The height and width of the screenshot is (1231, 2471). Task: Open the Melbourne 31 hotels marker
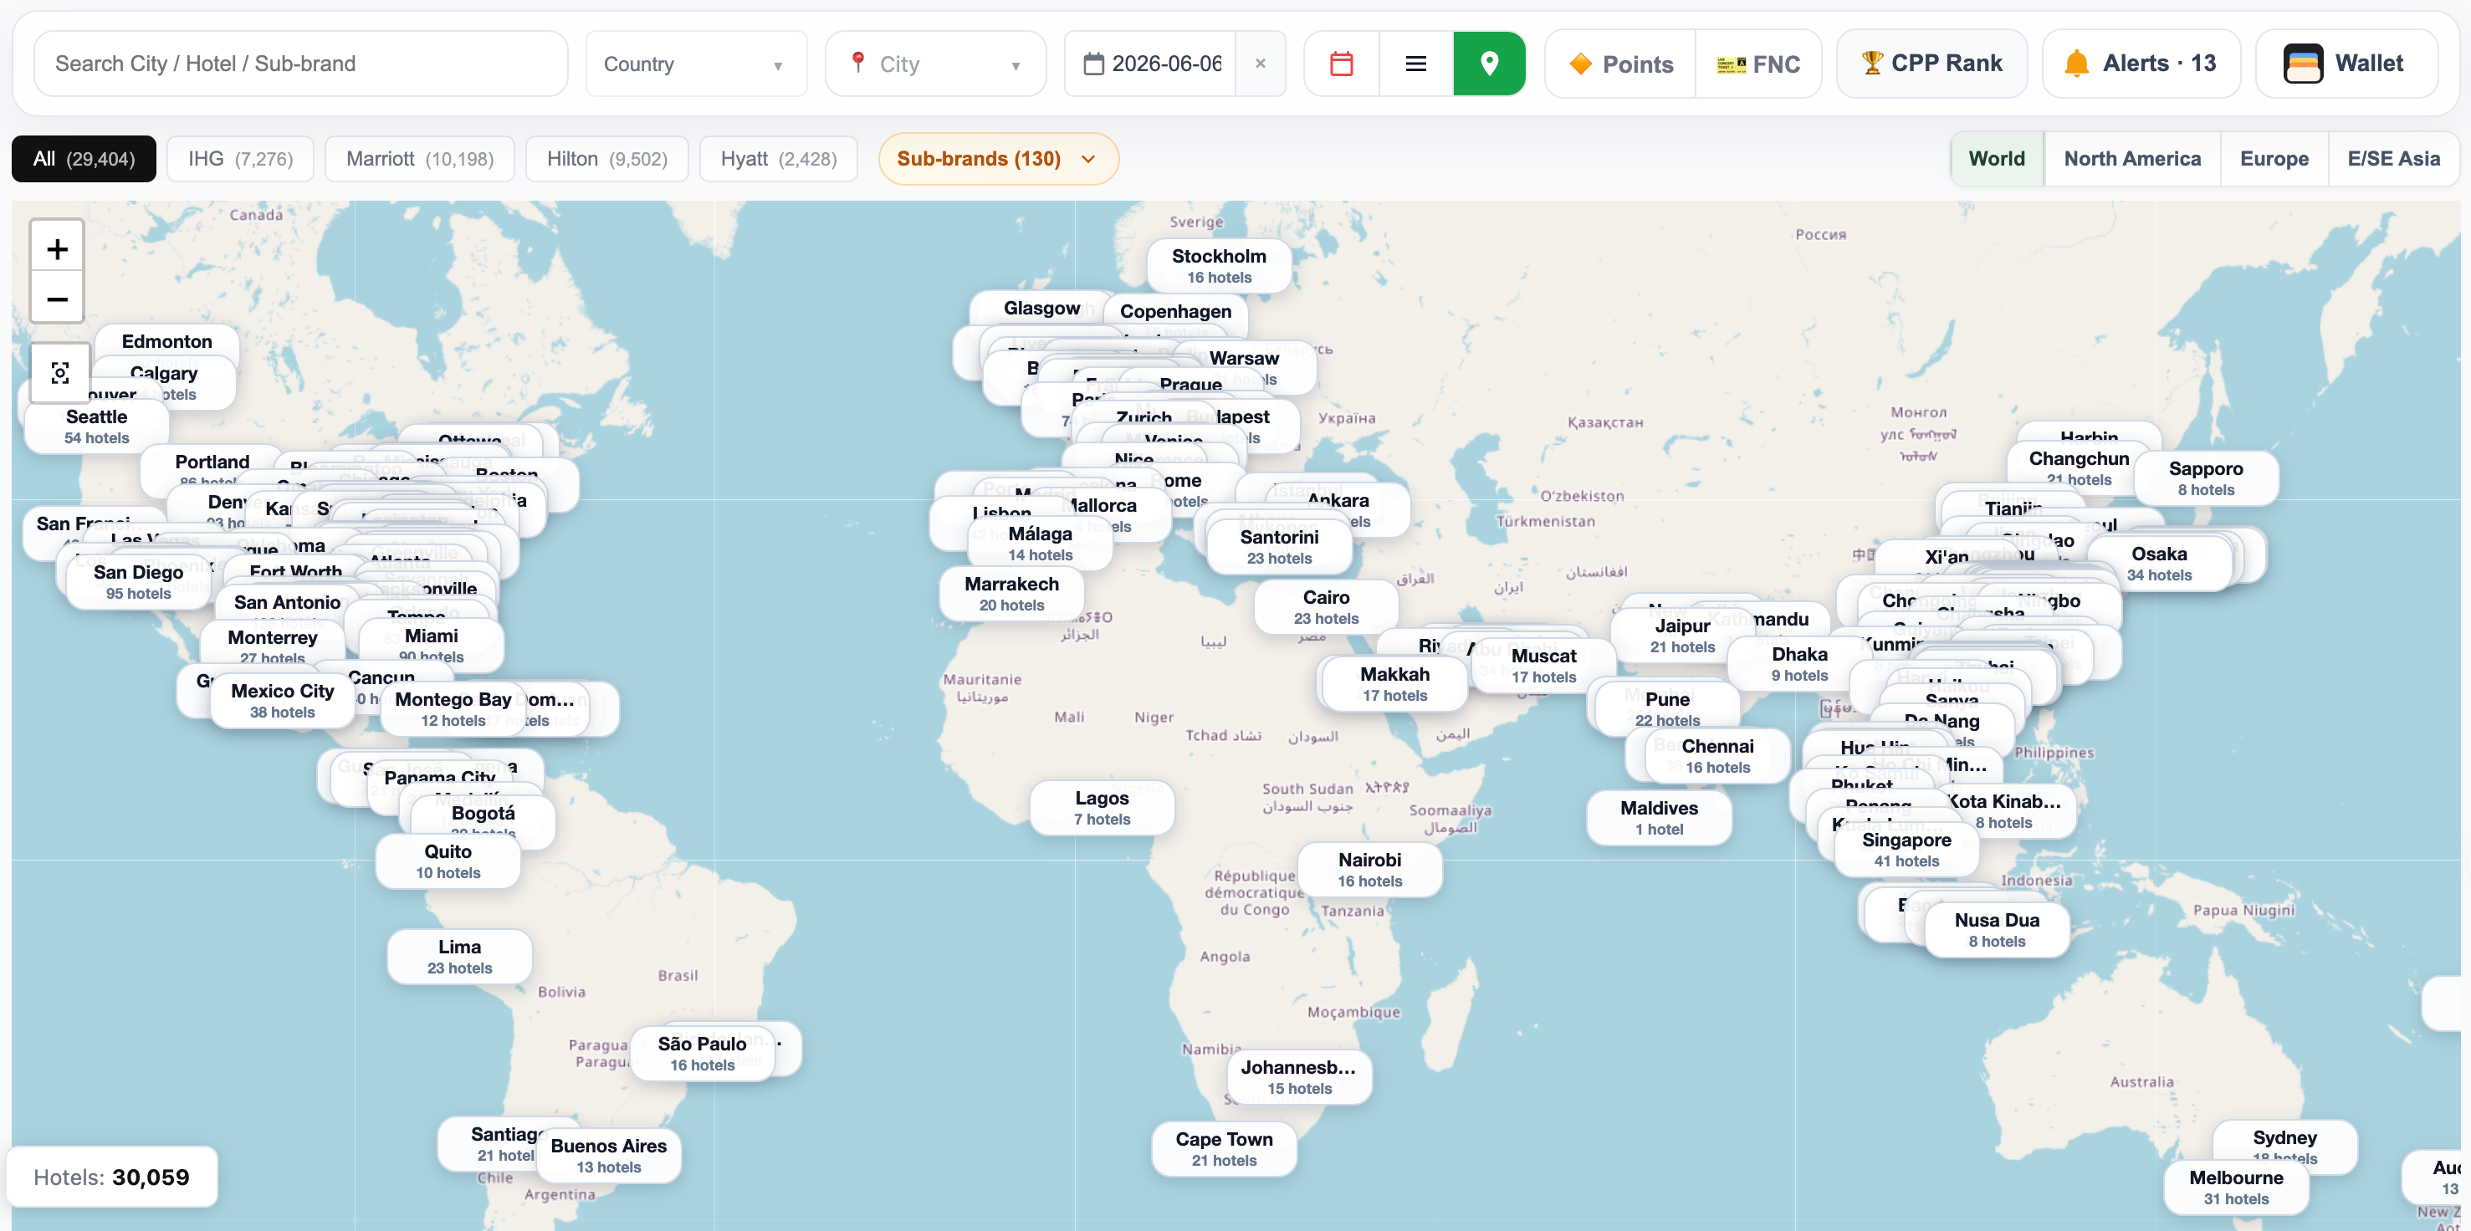[2236, 1187]
